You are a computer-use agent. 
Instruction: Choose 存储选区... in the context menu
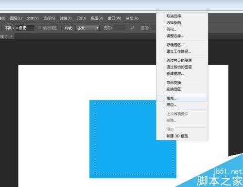[x=182, y=45]
